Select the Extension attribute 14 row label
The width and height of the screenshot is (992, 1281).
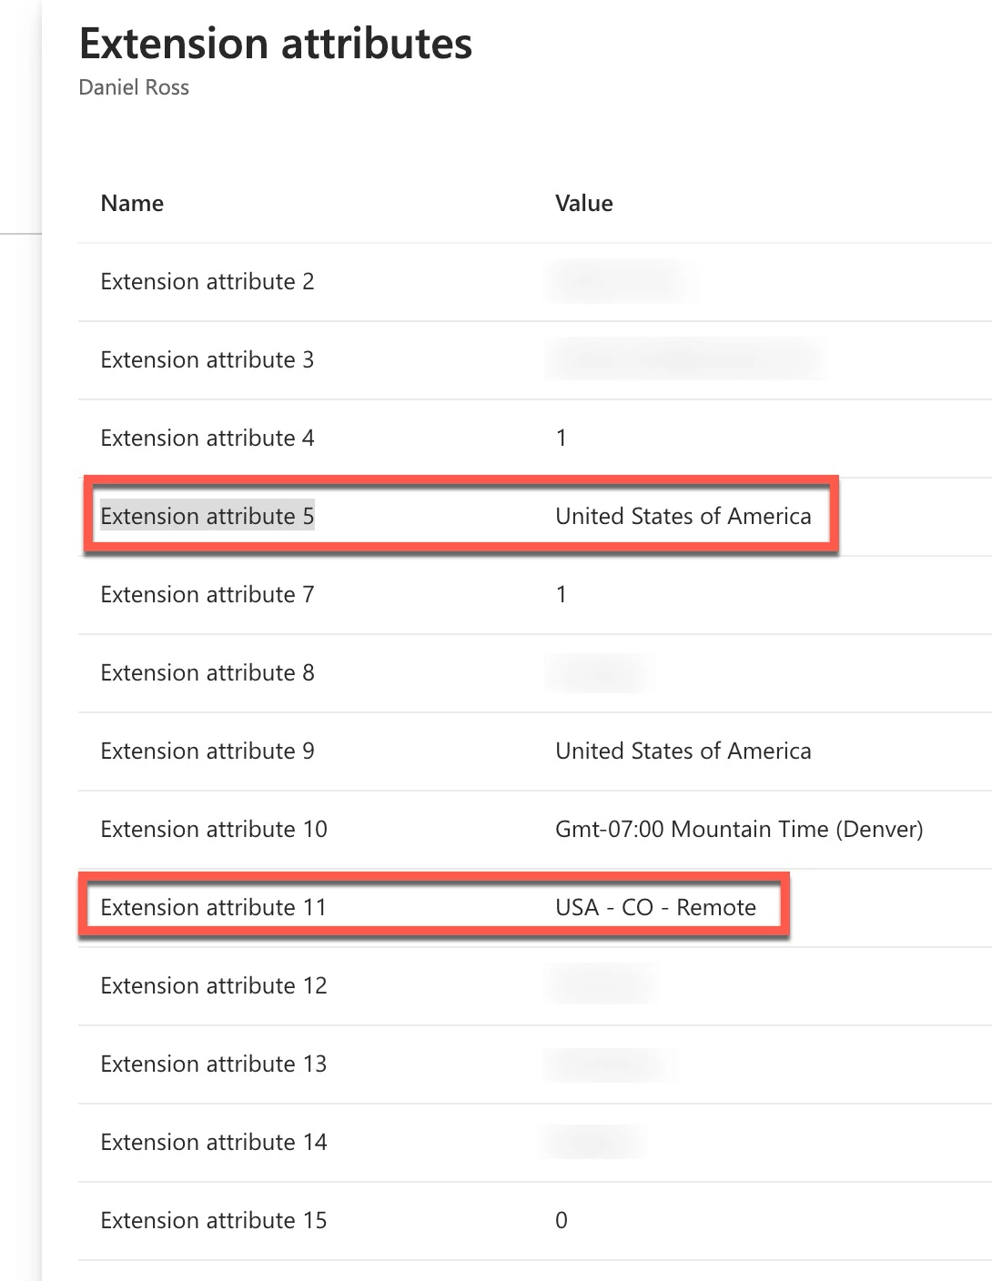[214, 1142]
